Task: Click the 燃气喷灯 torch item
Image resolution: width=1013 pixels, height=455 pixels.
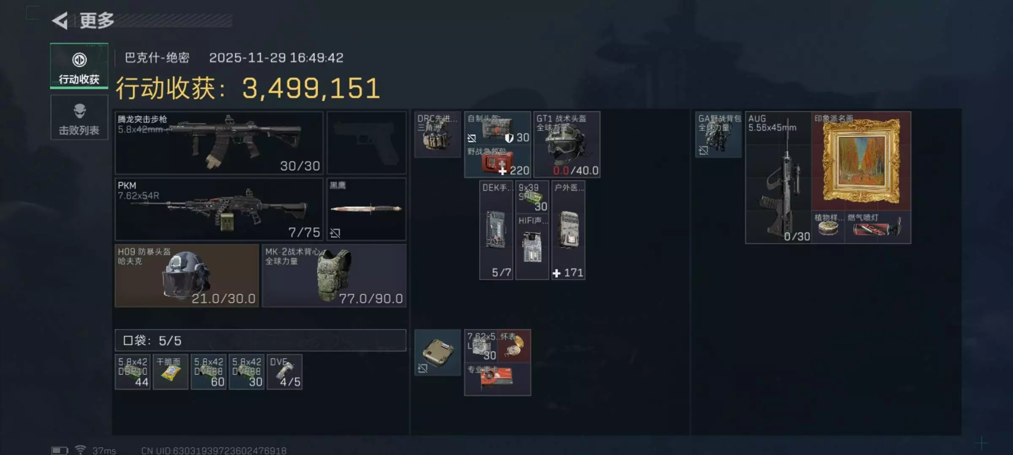Action: (878, 227)
